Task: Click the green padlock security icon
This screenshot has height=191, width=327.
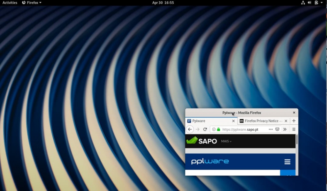Action: (x=218, y=129)
